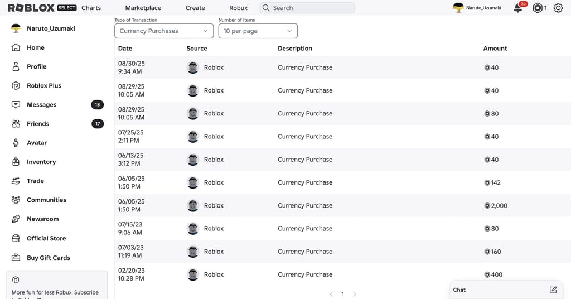Click into the Search input field
Viewport: 571px width, 299px height.
pyautogui.click(x=307, y=8)
